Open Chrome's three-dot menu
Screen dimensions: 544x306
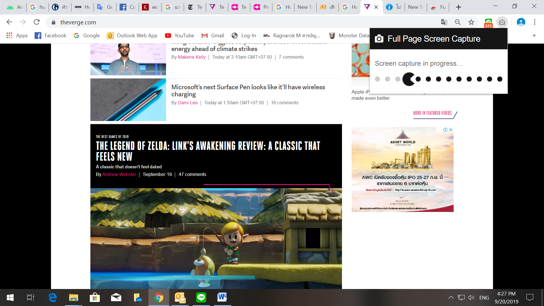tap(535, 22)
